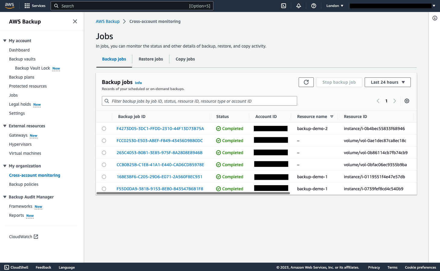Open Cross-account monitoring in sidebar
The width and height of the screenshot is (440, 271).
tap(35, 175)
